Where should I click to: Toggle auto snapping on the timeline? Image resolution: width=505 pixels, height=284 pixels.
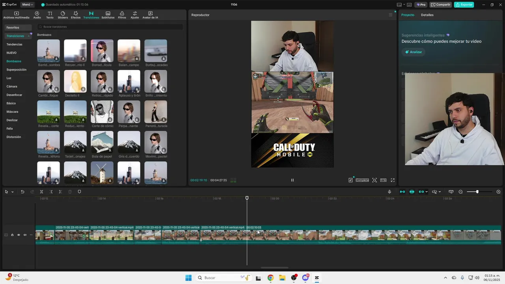(412, 192)
